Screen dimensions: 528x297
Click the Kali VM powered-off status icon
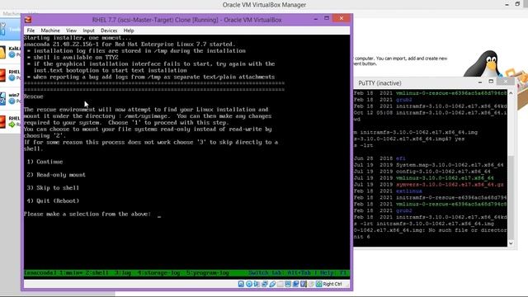click(x=12, y=54)
